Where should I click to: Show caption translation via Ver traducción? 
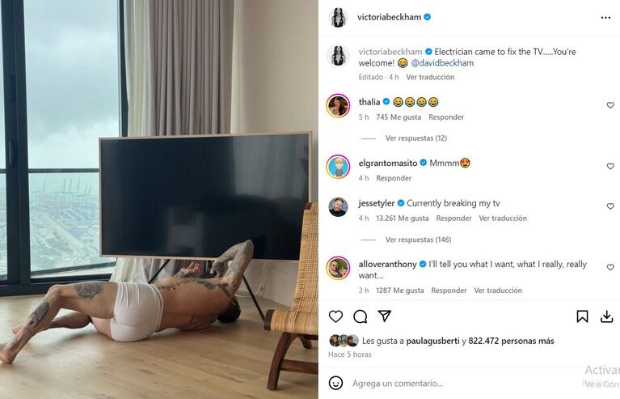click(430, 77)
